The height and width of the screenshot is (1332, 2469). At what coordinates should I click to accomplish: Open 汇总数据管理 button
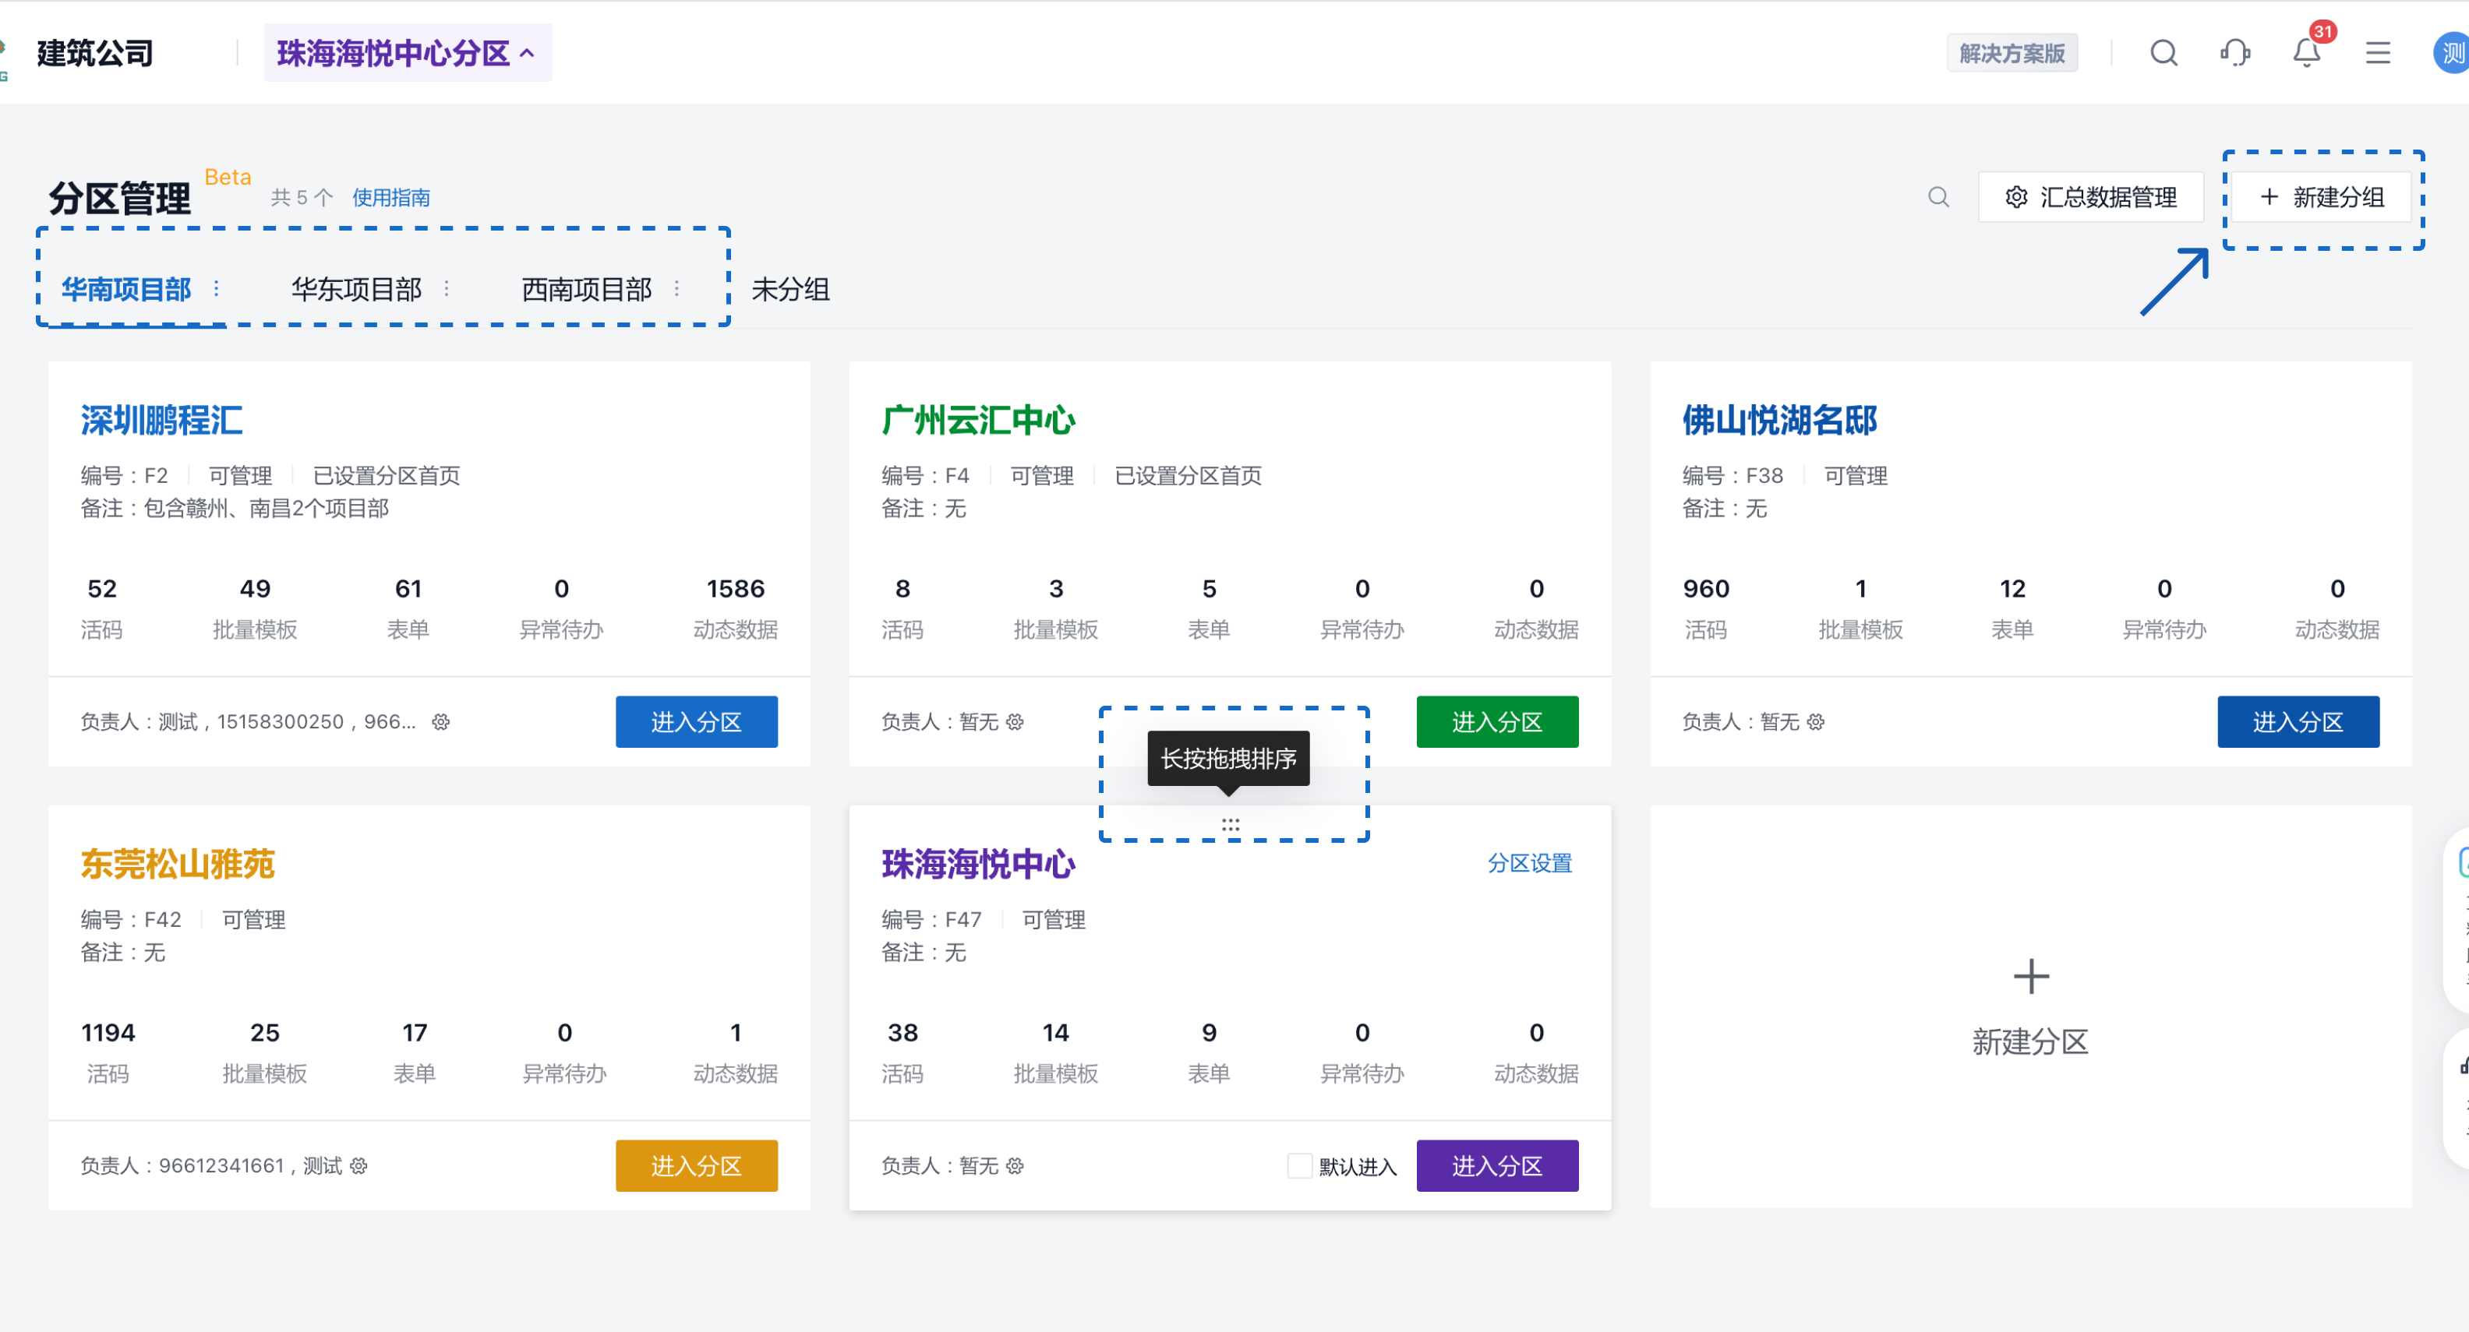2090,197
